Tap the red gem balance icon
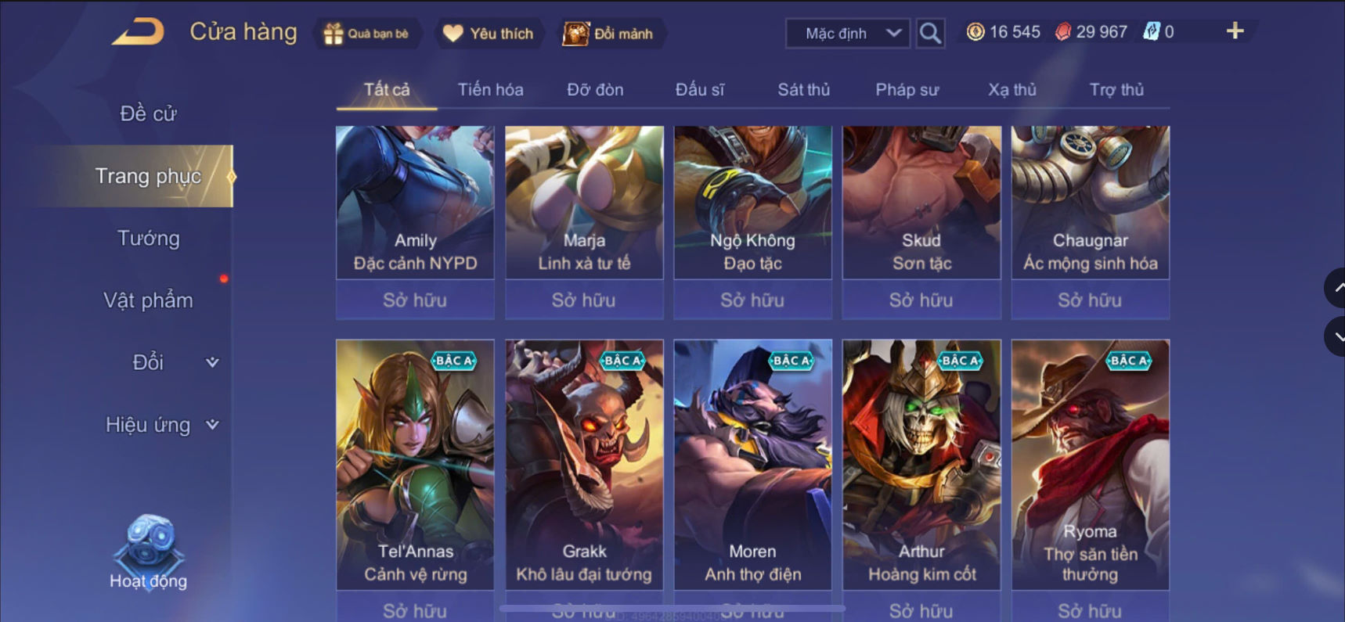Image resolution: width=1345 pixels, height=622 pixels. 1062,32
